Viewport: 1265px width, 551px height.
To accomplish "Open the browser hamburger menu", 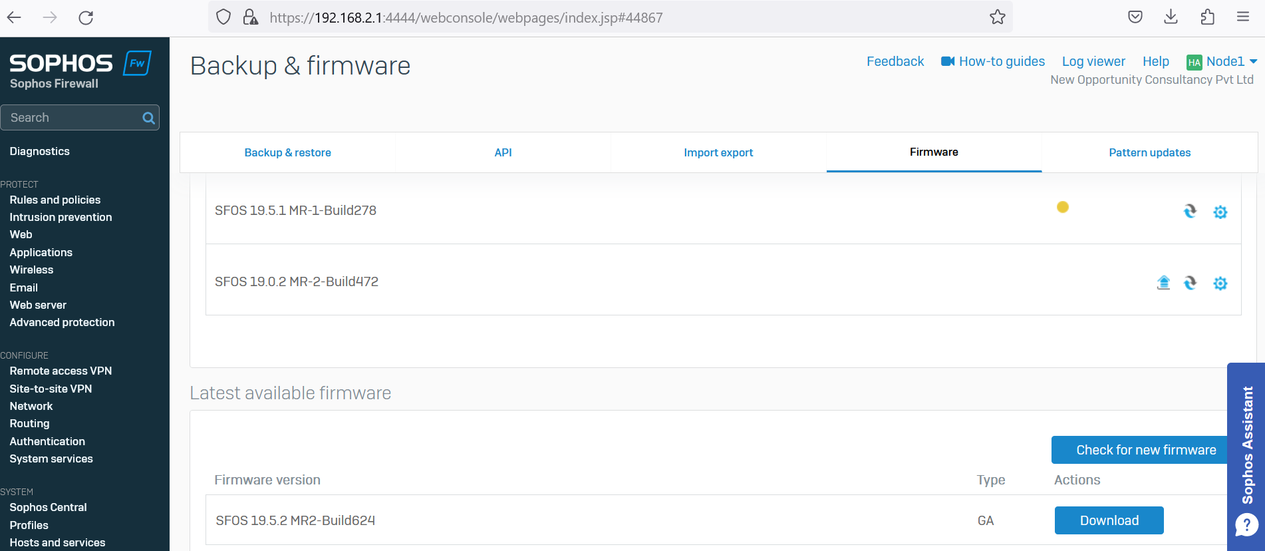I will 1242,17.
